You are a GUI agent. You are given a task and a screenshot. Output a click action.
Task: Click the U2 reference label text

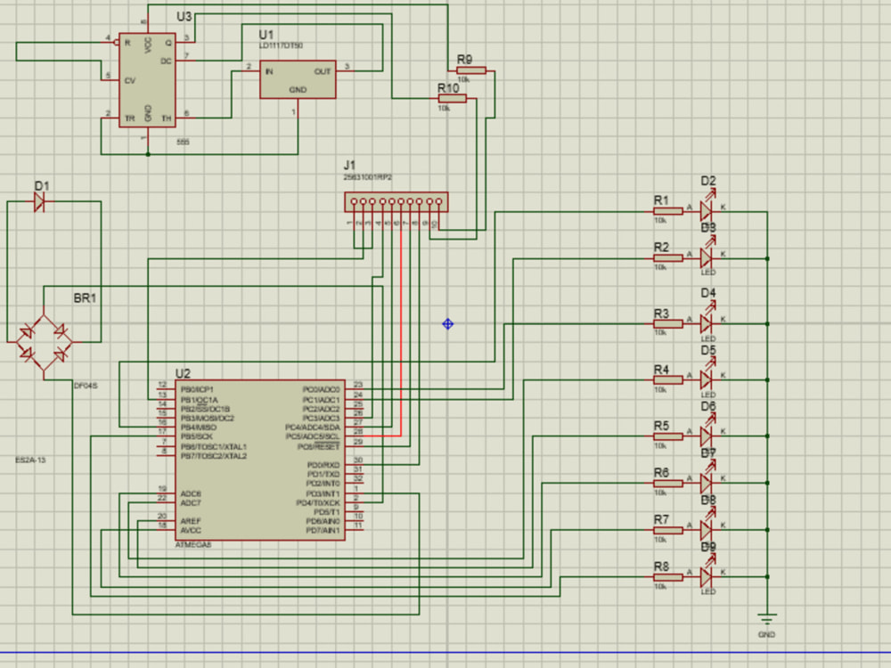click(183, 373)
